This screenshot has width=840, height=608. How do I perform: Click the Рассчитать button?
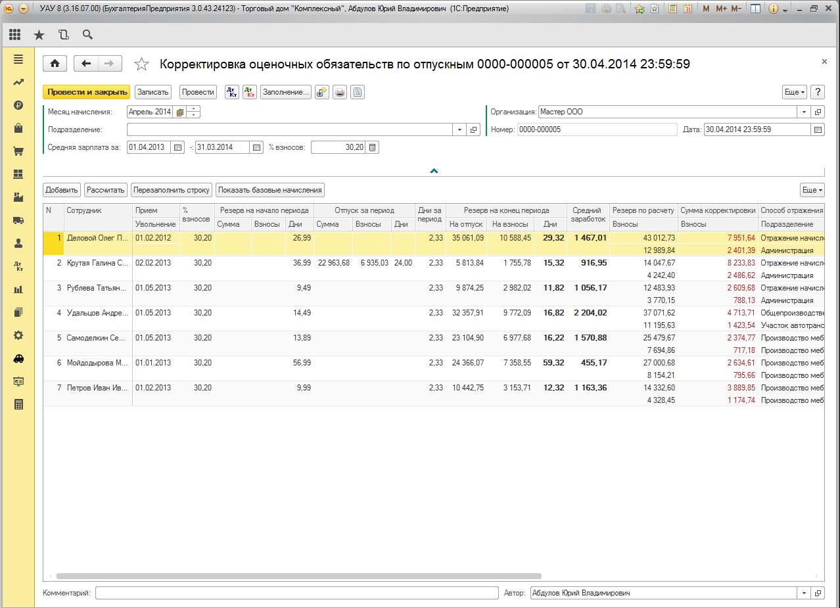tap(106, 190)
